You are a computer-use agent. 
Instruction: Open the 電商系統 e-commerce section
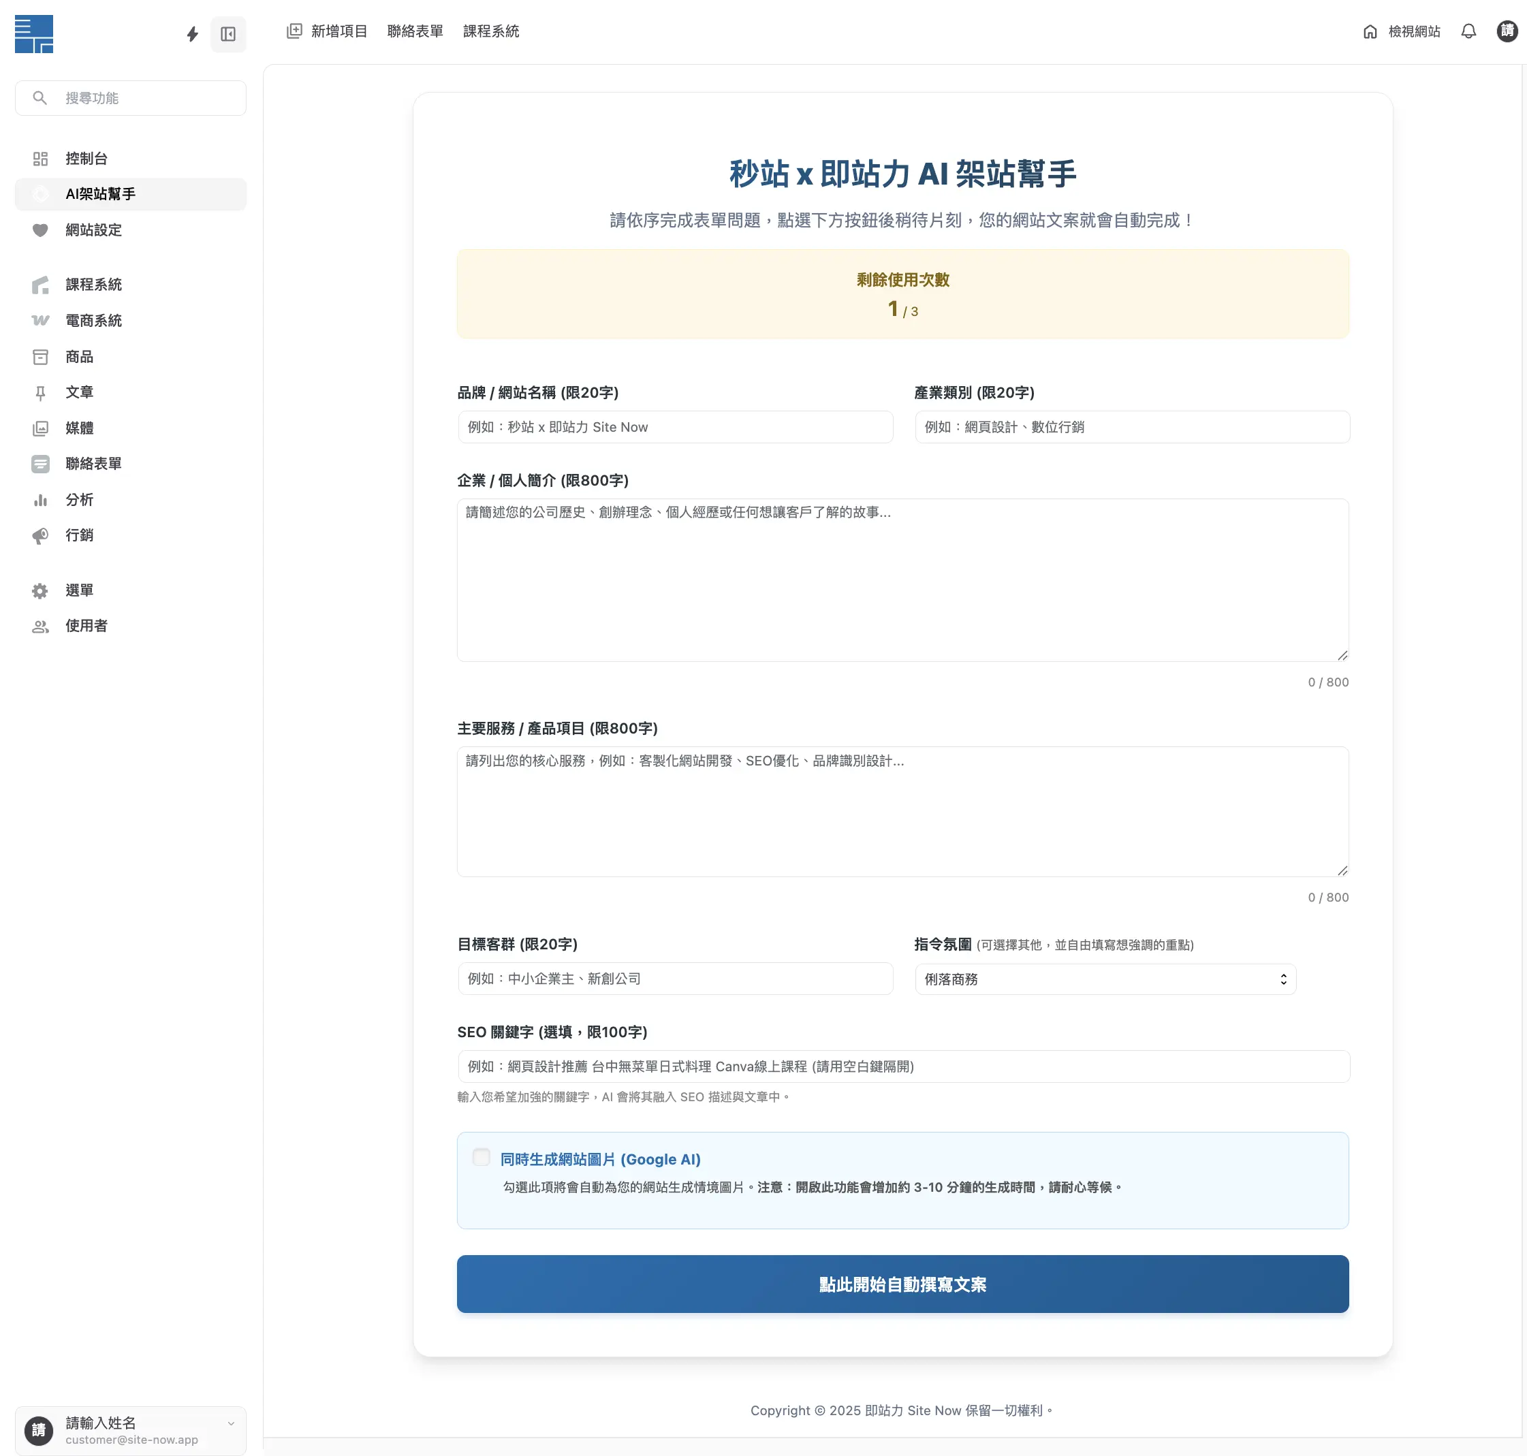93,320
